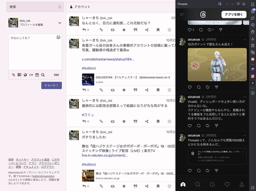Attach media with the paperclip icon
The image size is (256, 191).
coord(13,75)
